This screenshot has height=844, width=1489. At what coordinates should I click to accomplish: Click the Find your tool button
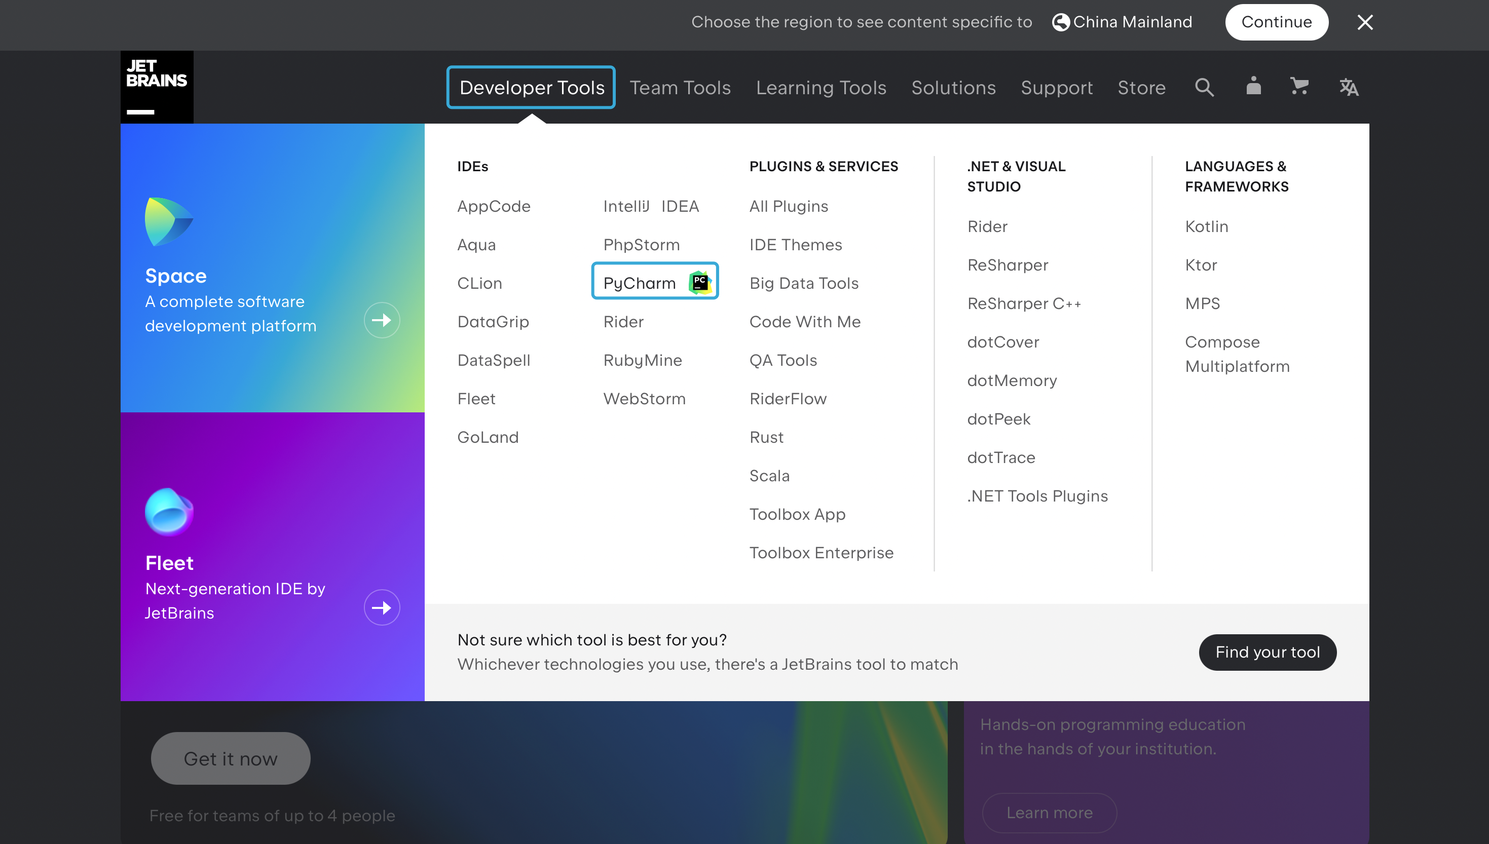(1267, 652)
